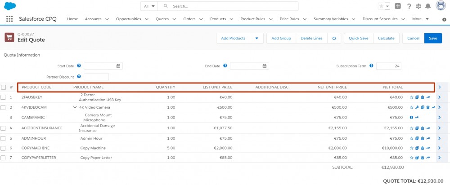The height and width of the screenshot is (185, 450).
Task: Check the box for line 6 COPYMACHINE
Action: [3, 148]
